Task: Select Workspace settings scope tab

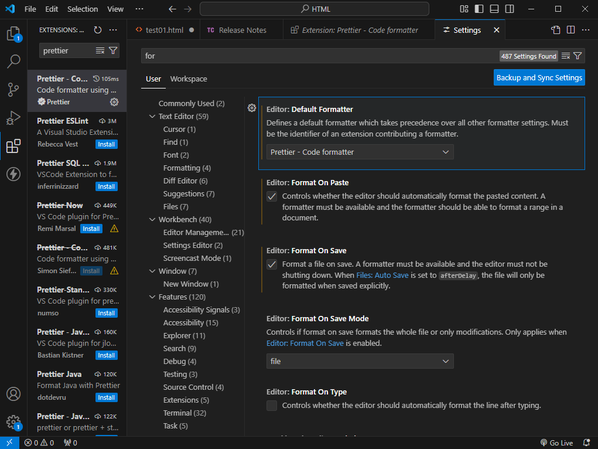Action: point(189,79)
